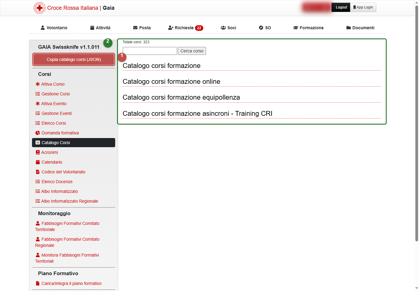The height and width of the screenshot is (291, 419).
Task: Click the person icon beside Fabbisogni Formativi Comitato Territoriale
Action: tap(38, 223)
